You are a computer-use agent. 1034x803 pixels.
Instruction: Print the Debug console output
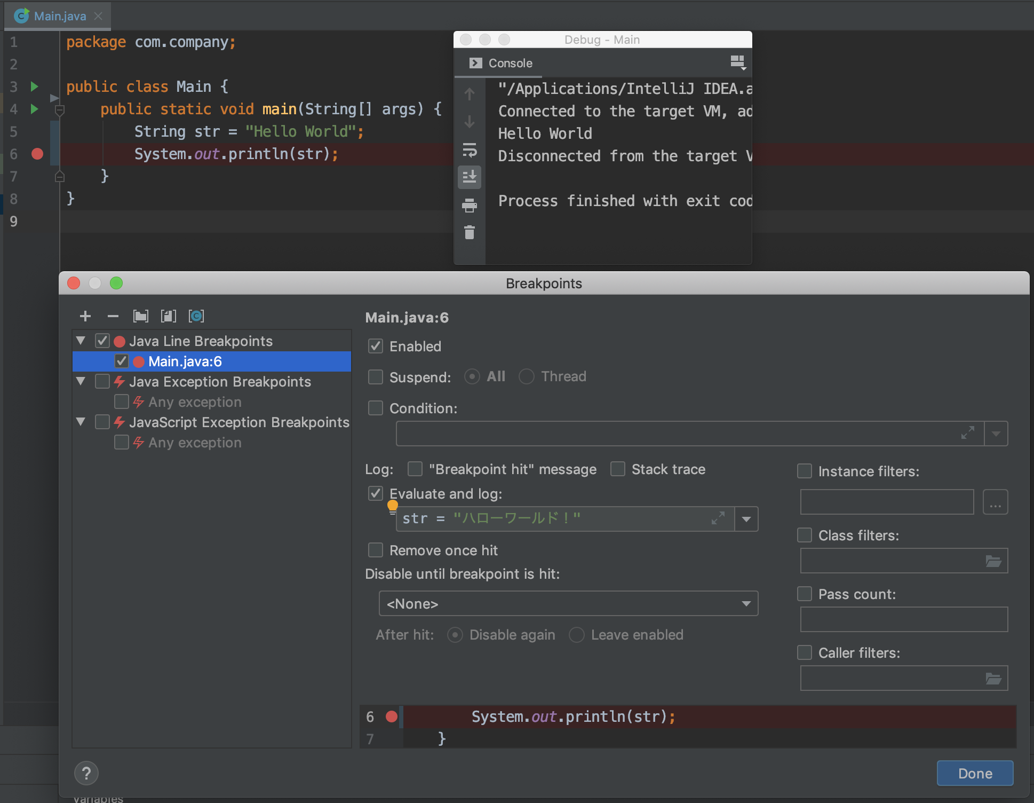470,205
